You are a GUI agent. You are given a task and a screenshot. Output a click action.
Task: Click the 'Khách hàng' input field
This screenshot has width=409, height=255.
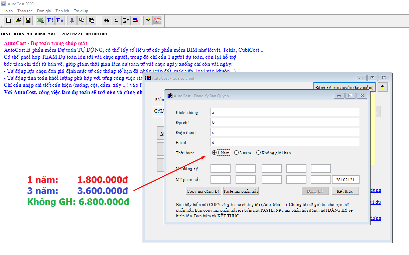coord(285,112)
